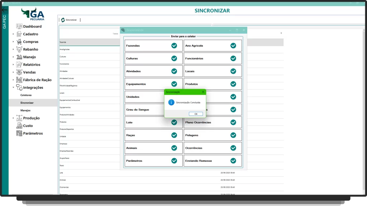This screenshot has width=367, height=206.
Task: Click the Custo calculator icon
Action: pyautogui.click(x=19, y=126)
